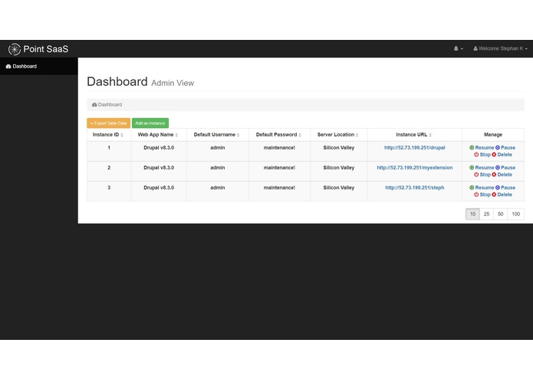The image size is (533, 379).
Task: Open the 52.73.199.251/drupal instance link
Action: click(x=414, y=147)
